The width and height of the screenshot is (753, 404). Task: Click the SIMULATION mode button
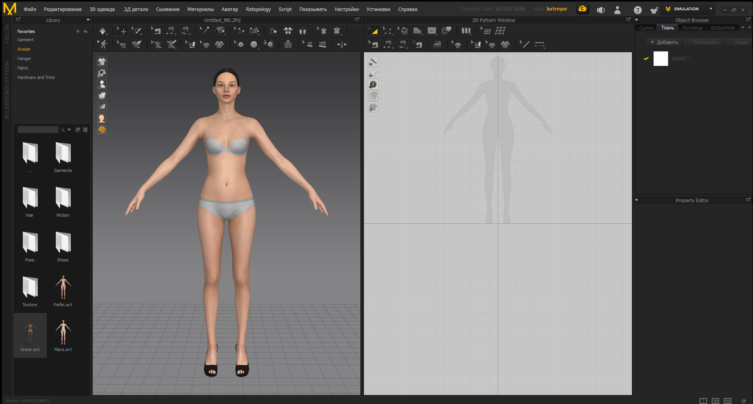(682, 9)
